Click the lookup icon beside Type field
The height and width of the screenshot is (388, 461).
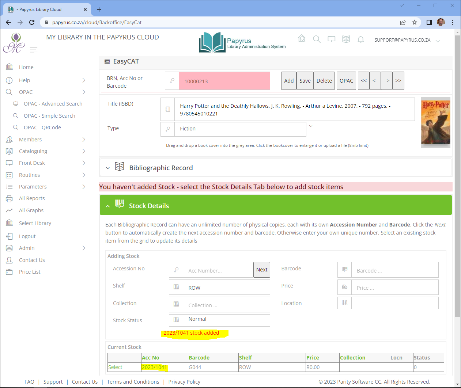click(168, 129)
